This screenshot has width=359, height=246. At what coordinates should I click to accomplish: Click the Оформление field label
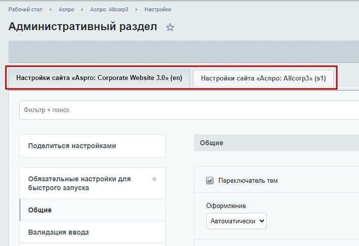coord(226,205)
